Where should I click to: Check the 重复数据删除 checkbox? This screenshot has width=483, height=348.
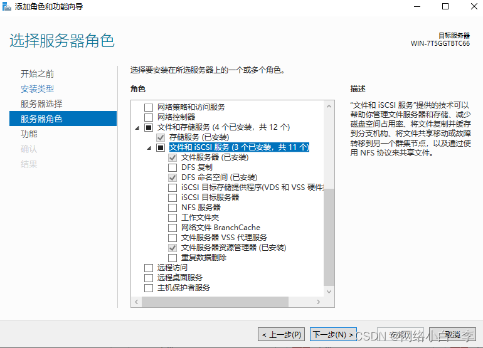click(172, 258)
